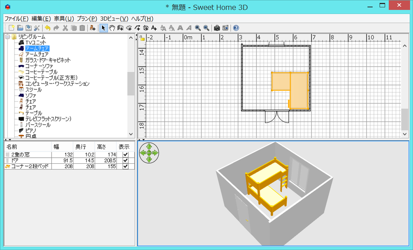Click the Cut scissors icon
This screenshot has width=413, height=250.
(x=65, y=28)
